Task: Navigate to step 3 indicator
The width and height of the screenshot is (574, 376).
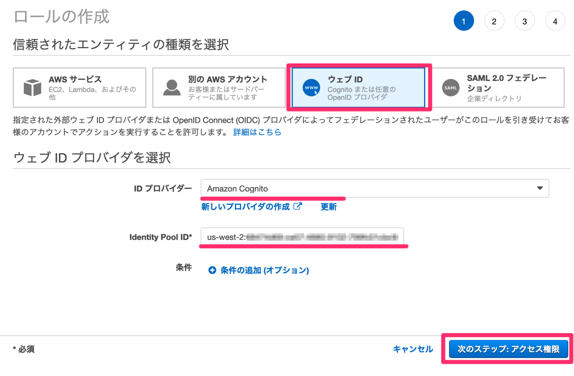Action: (x=525, y=21)
